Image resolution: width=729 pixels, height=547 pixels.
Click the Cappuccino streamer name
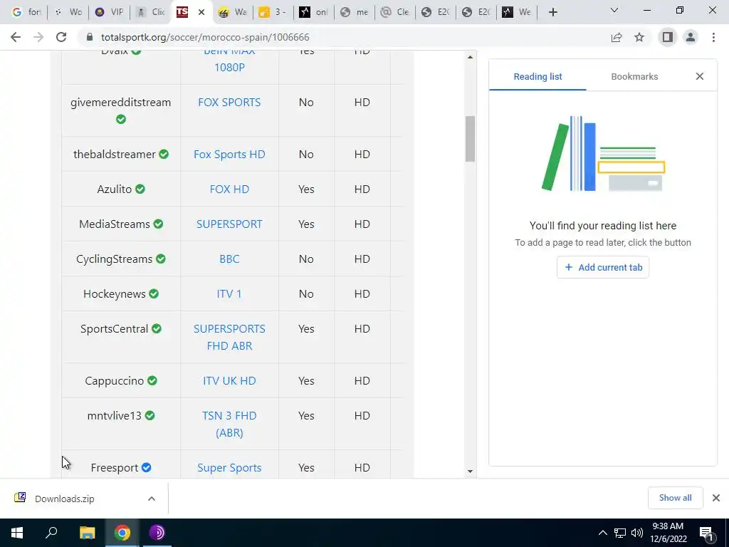pos(115,381)
